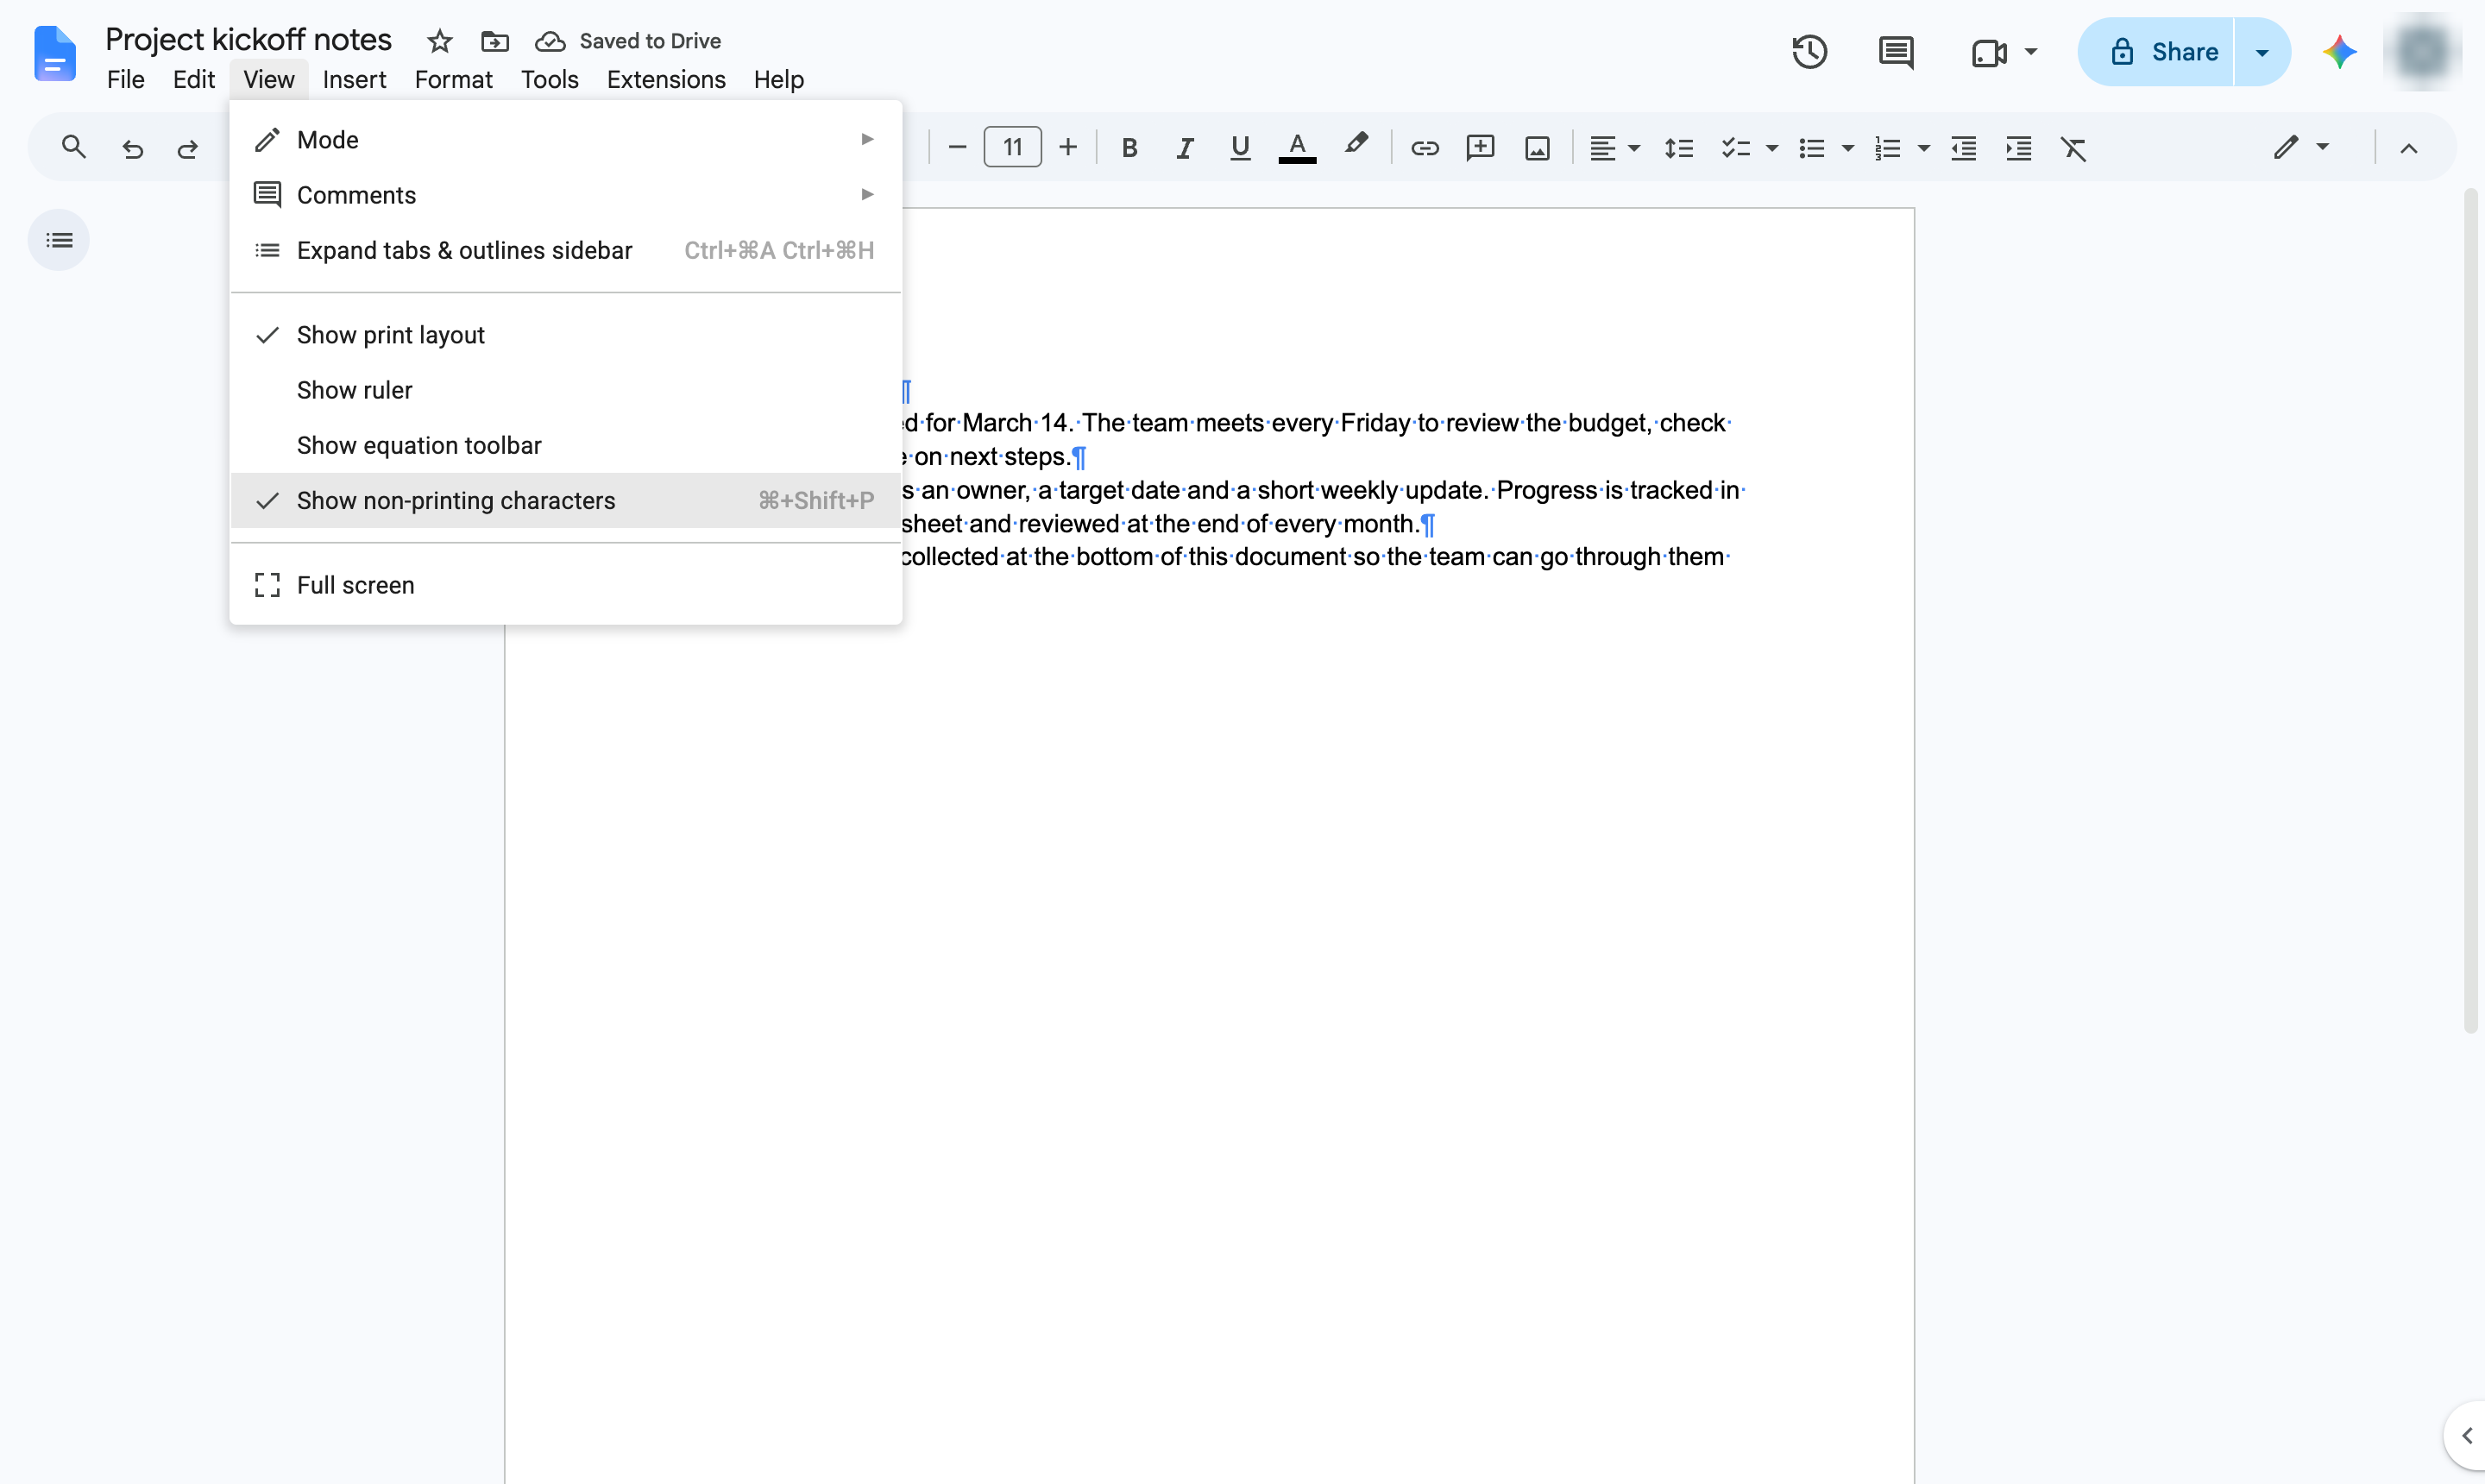Open the checklist menu dropdown arrow
Image resolution: width=2485 pixels, height=1484 pixels.
(x=1772, y=148)
